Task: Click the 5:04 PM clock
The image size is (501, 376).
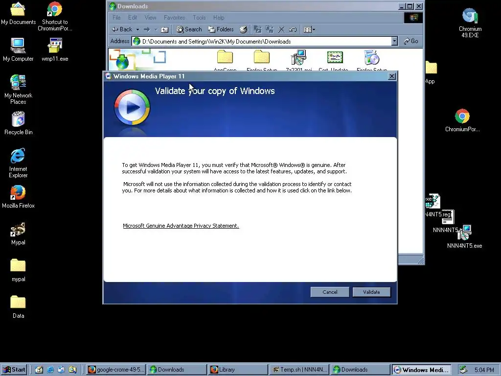Action: tap(484, 370)
